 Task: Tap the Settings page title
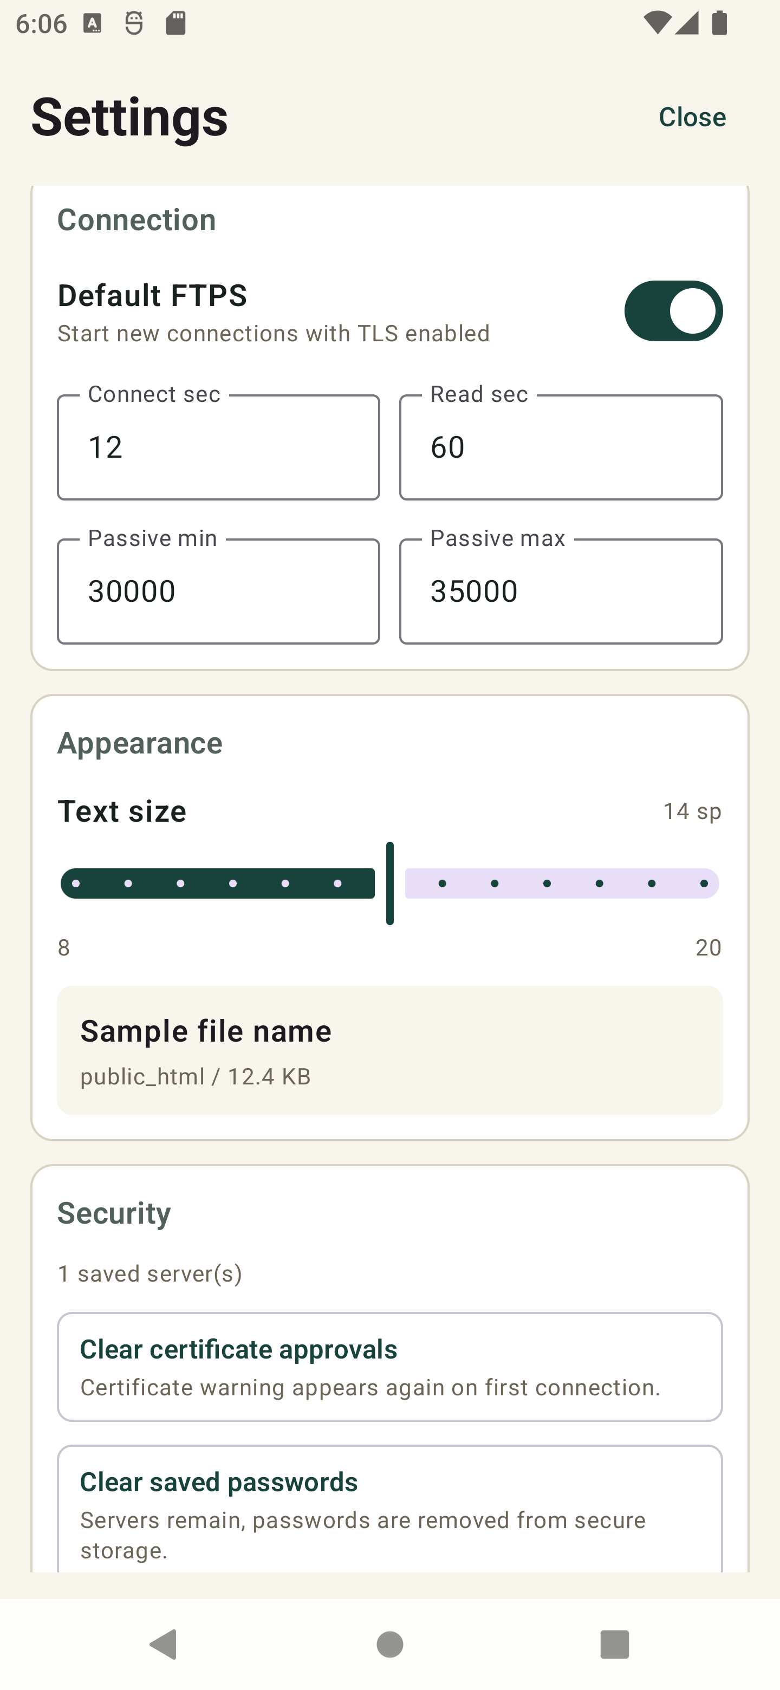pyautogui.click(x=130, y=117)
